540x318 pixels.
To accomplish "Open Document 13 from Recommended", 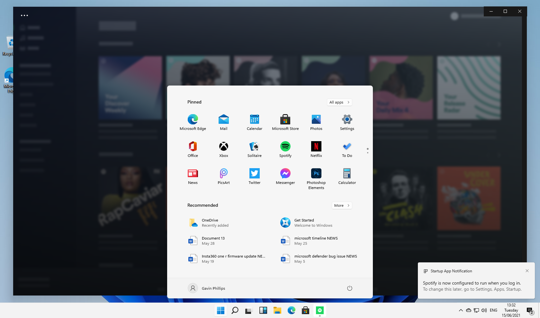I will 213,241.
